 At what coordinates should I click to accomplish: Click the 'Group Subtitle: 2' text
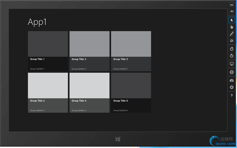pos(37,111)
